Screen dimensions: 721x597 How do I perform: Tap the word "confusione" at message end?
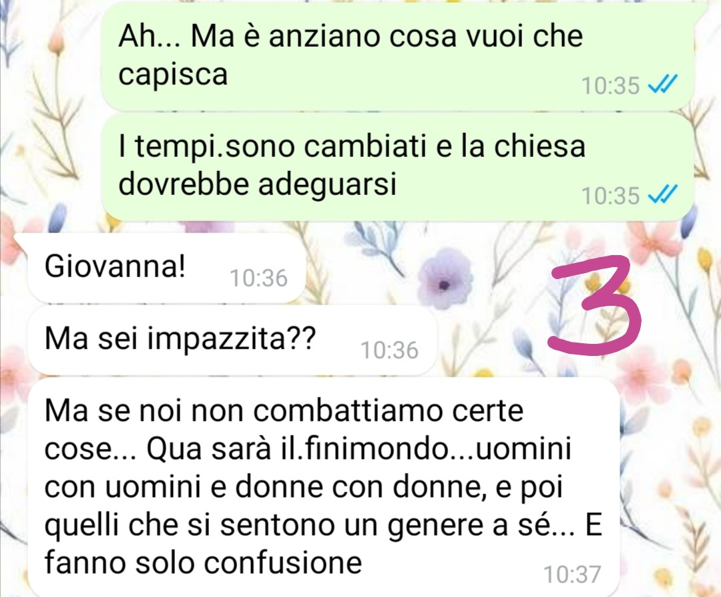283,562
